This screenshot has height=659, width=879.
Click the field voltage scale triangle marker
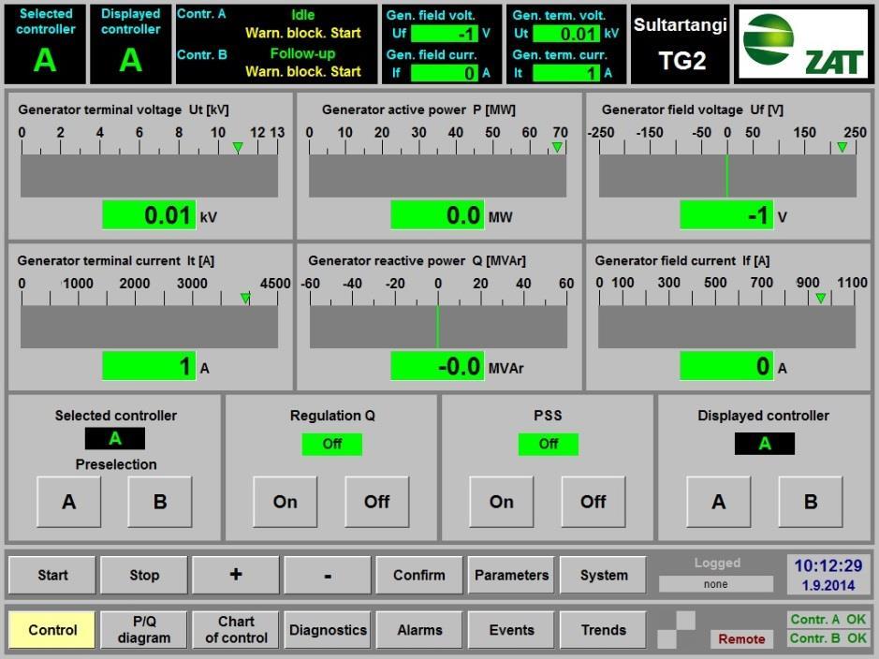(x=842, y=147)
